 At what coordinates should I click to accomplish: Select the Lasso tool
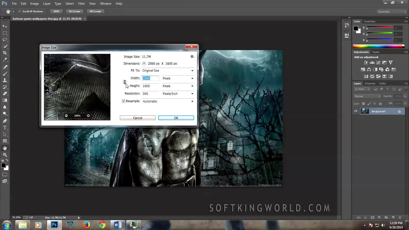click(5, 40)
